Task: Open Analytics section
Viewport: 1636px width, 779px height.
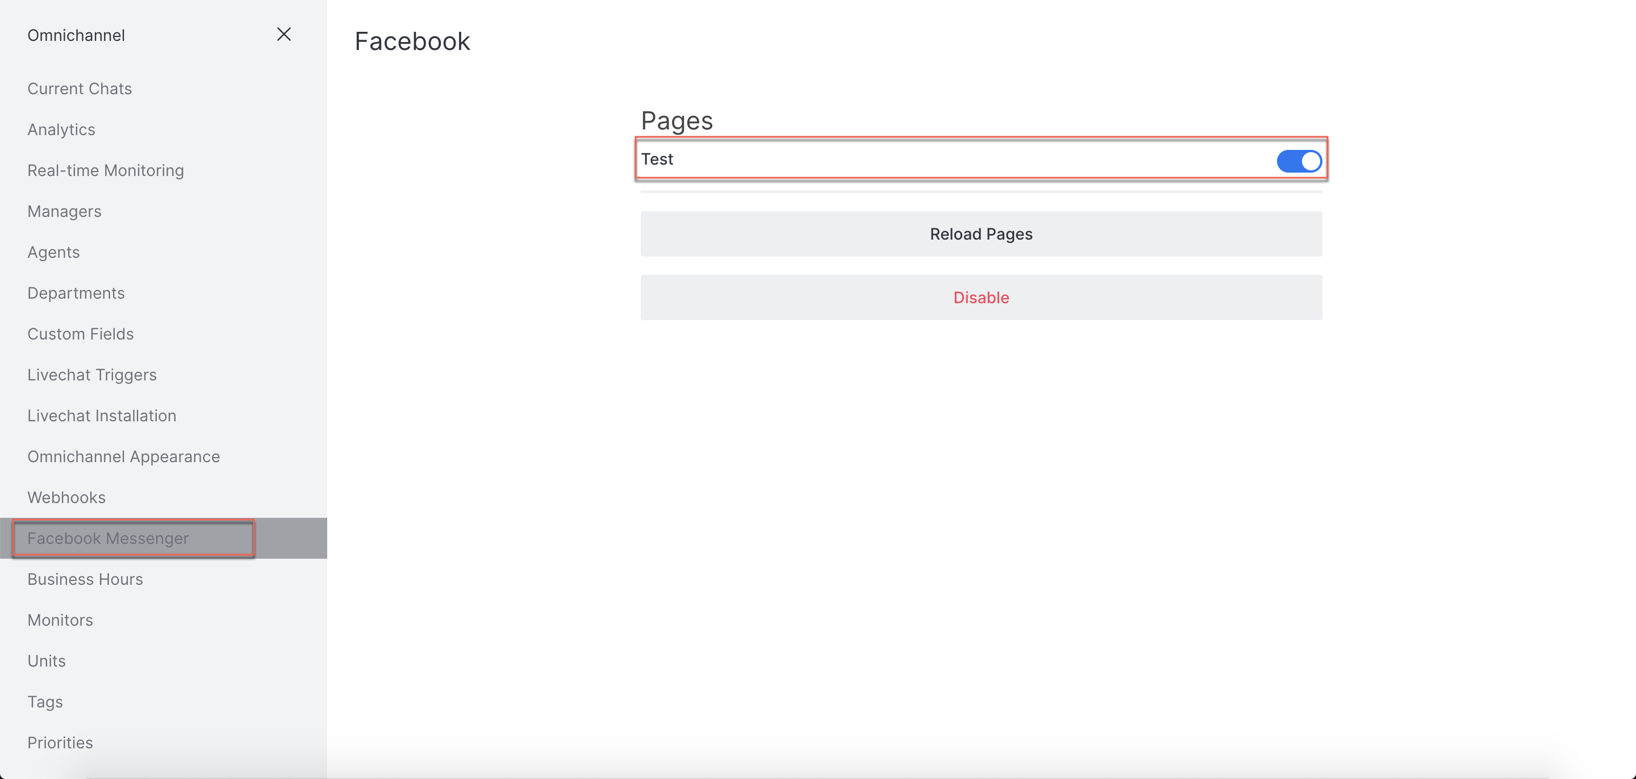Action: (61, 129)
